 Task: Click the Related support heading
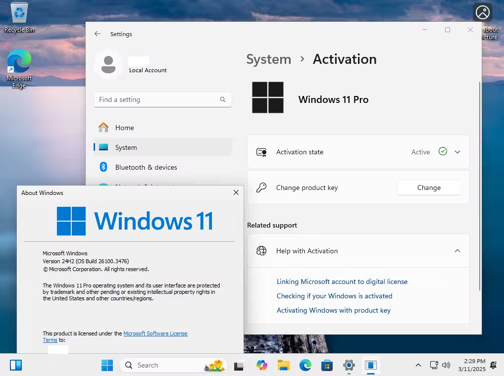coord(272,226)
